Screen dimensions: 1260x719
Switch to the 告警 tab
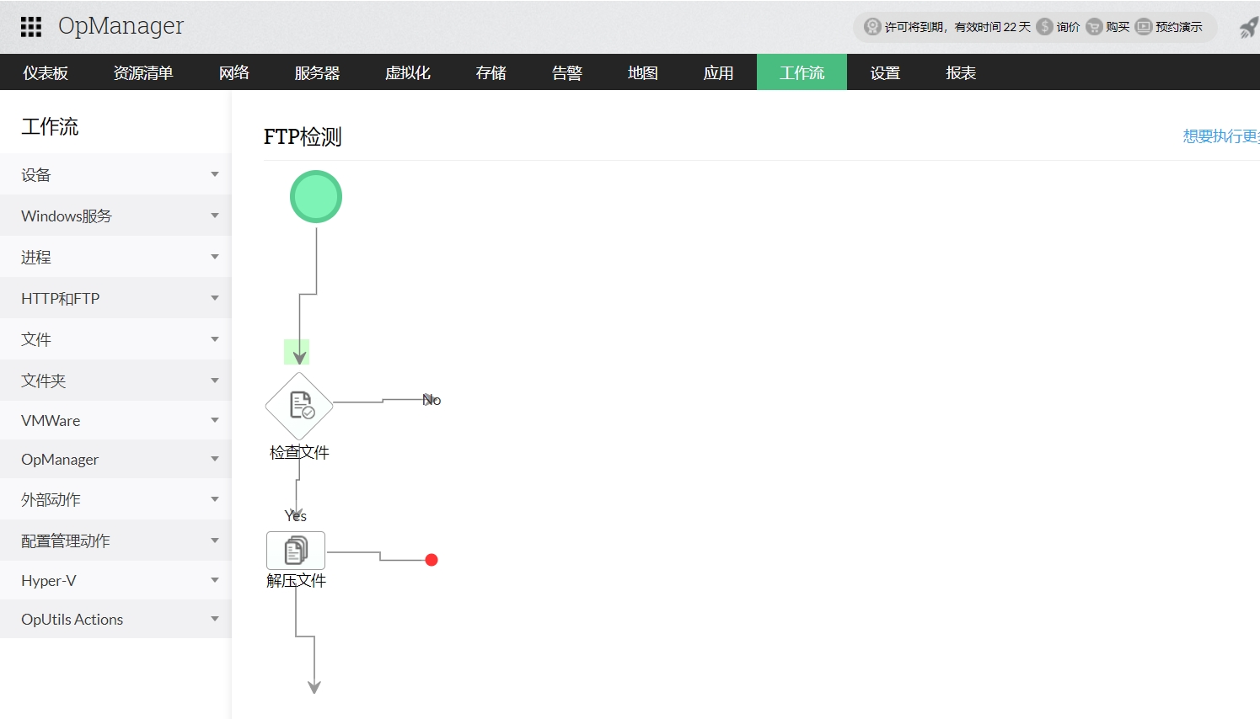point(567,72)
